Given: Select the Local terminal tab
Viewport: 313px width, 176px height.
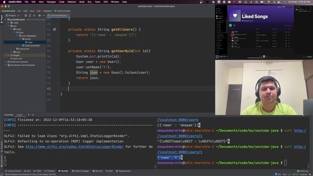Looking at the screenshot, I should pos(20,115).
